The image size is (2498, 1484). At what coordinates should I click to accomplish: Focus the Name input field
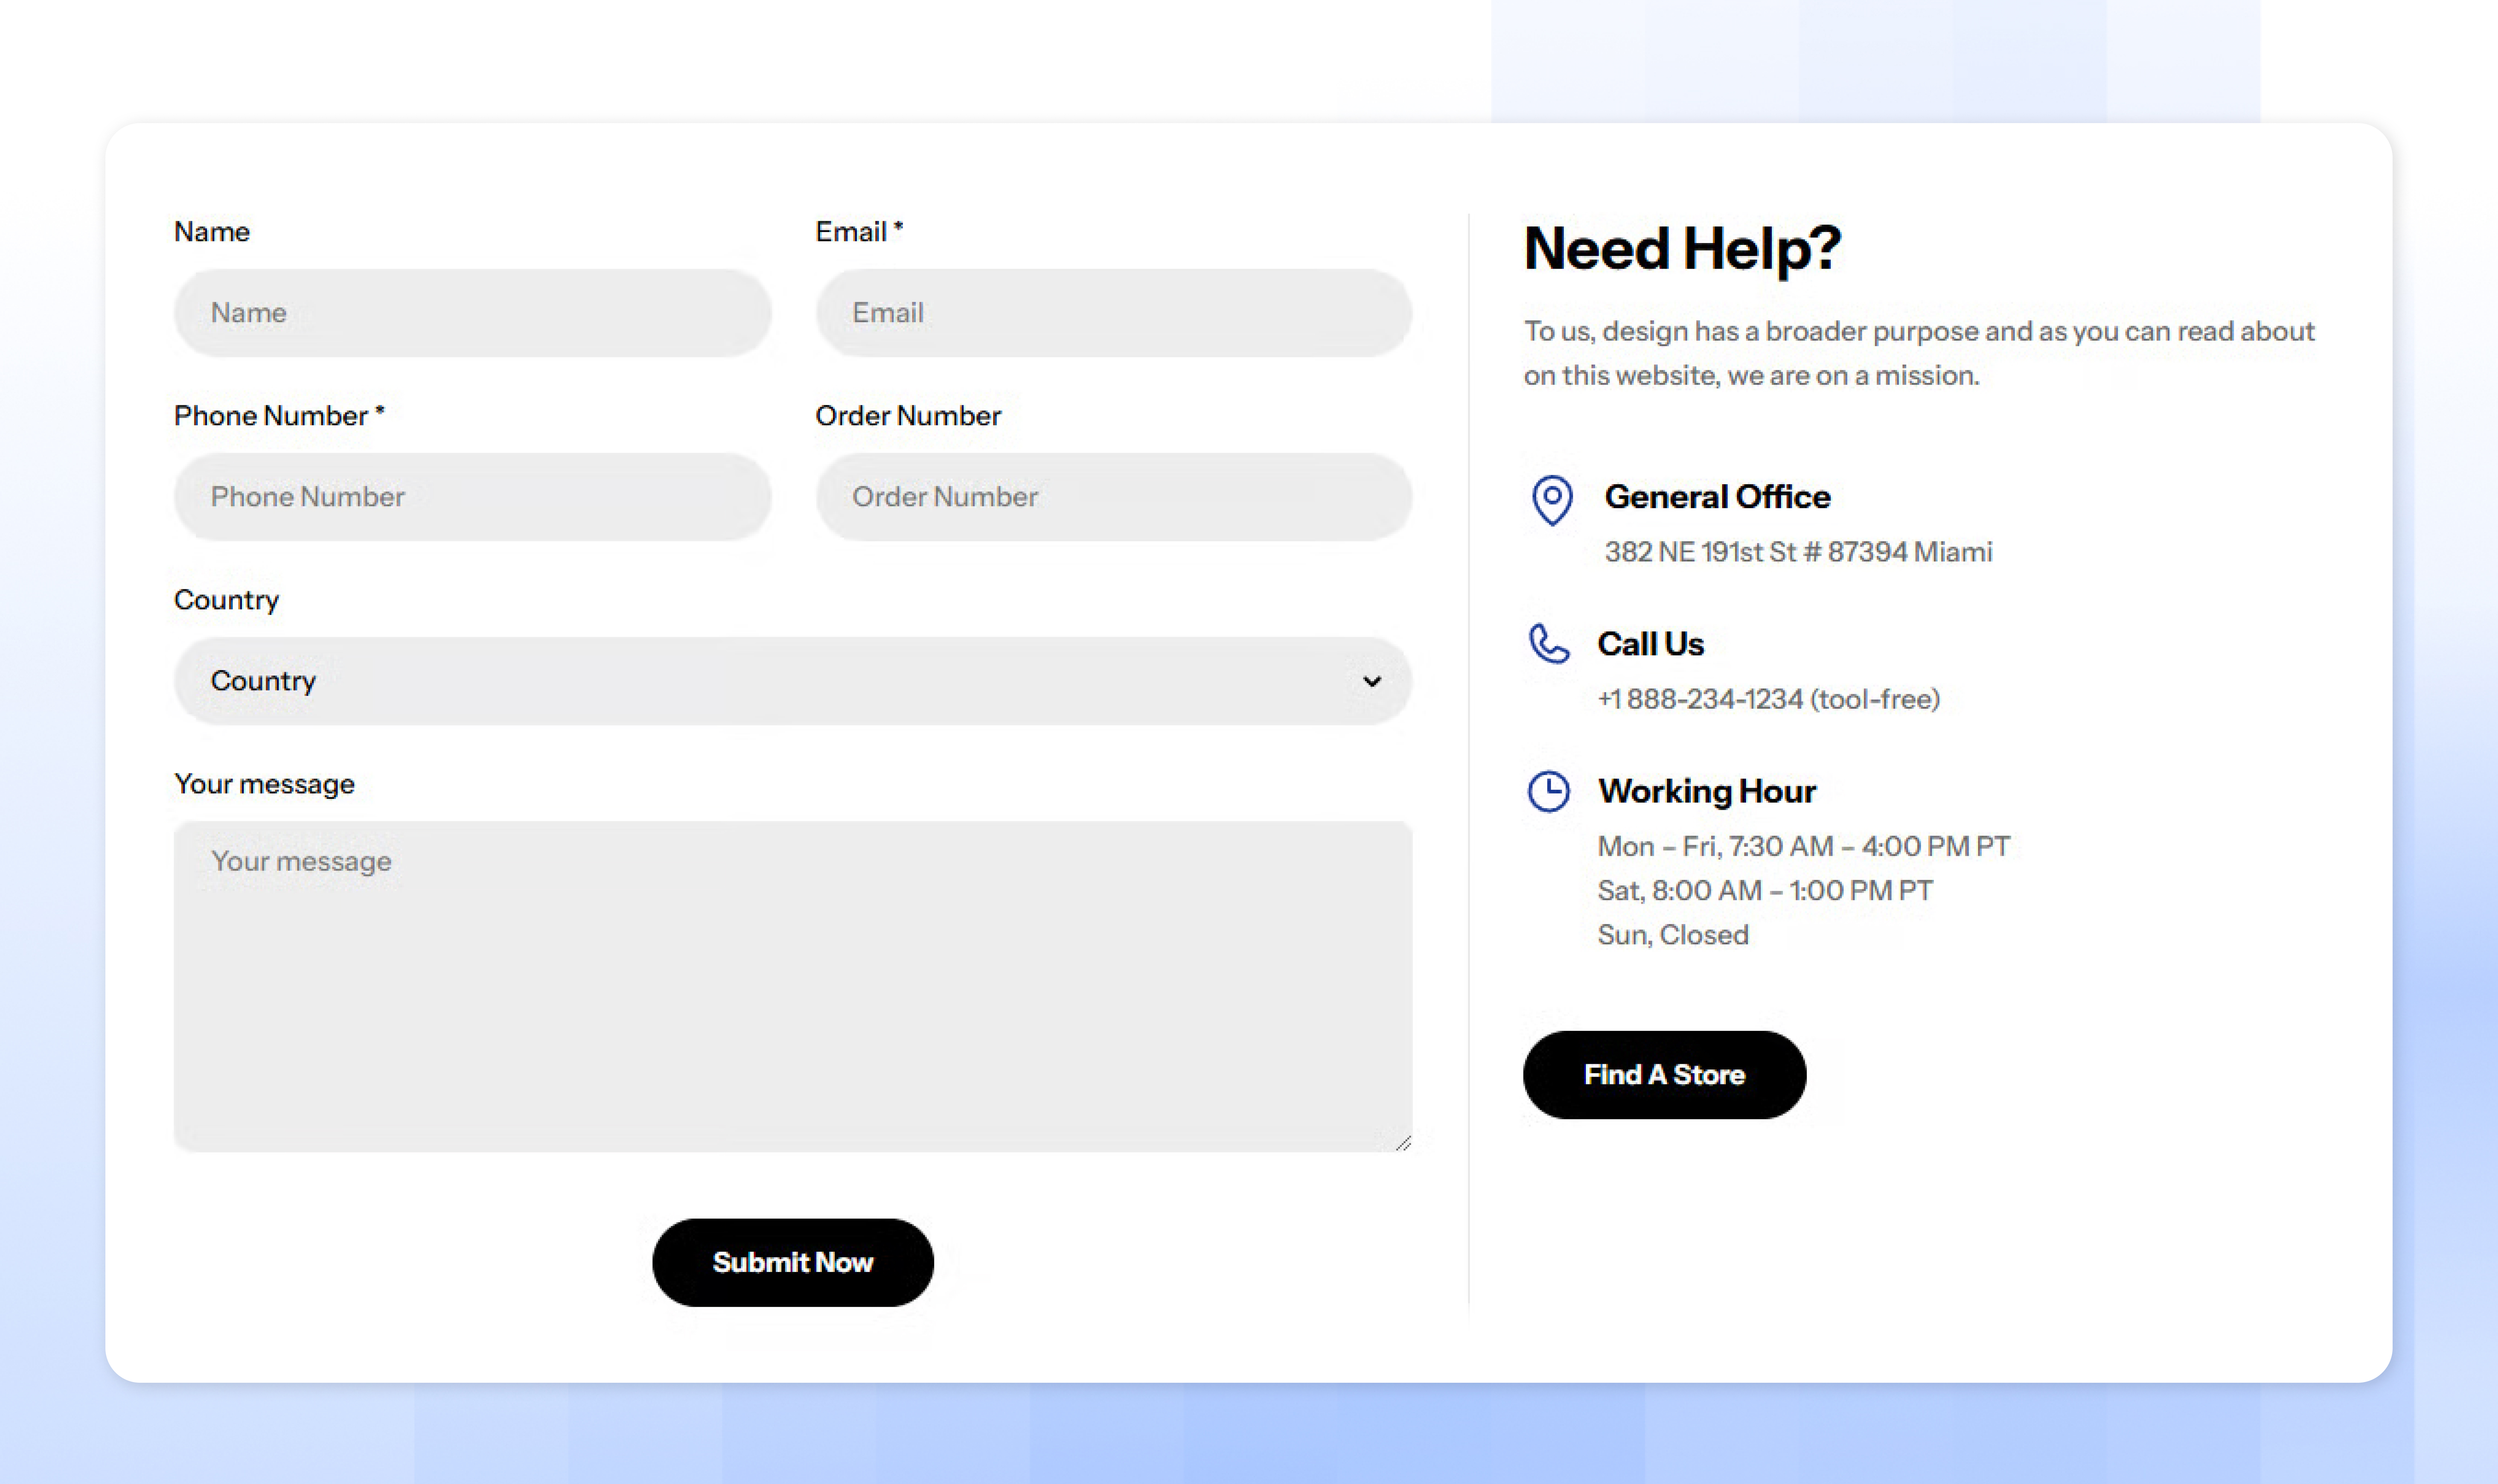[473, 313]
